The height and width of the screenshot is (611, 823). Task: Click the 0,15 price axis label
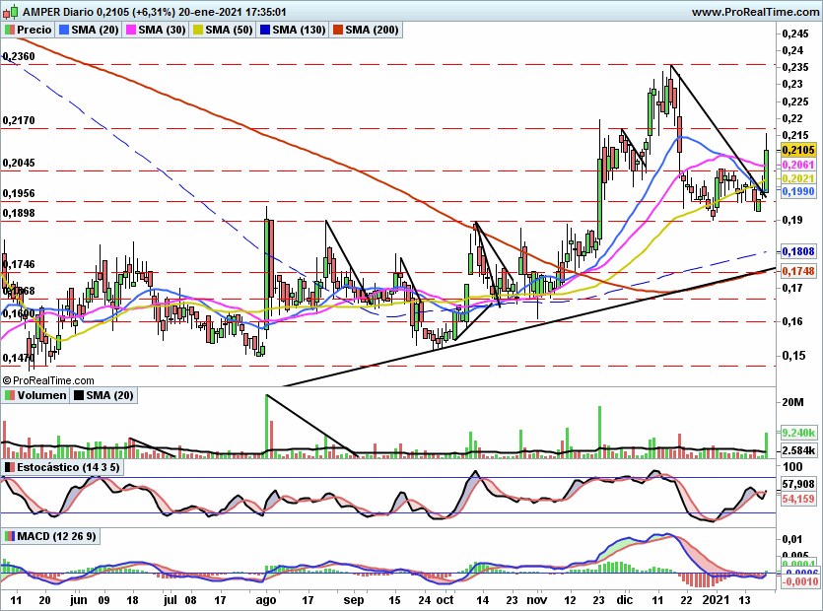coord(792,356)
